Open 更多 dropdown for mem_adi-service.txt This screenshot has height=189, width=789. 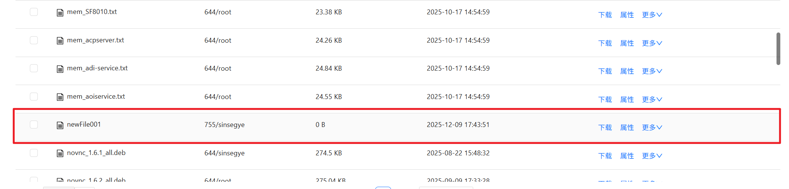[x=652, y=71]
